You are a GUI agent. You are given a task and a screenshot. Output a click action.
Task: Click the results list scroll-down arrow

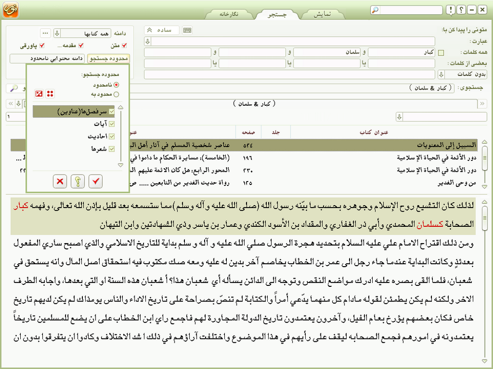tap(485, 186)
